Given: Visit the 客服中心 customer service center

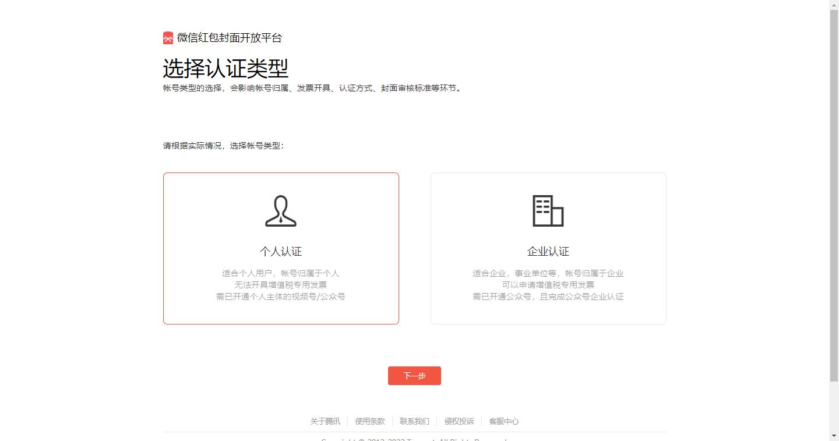Looking at the screenshot, I should click(505, 421).
